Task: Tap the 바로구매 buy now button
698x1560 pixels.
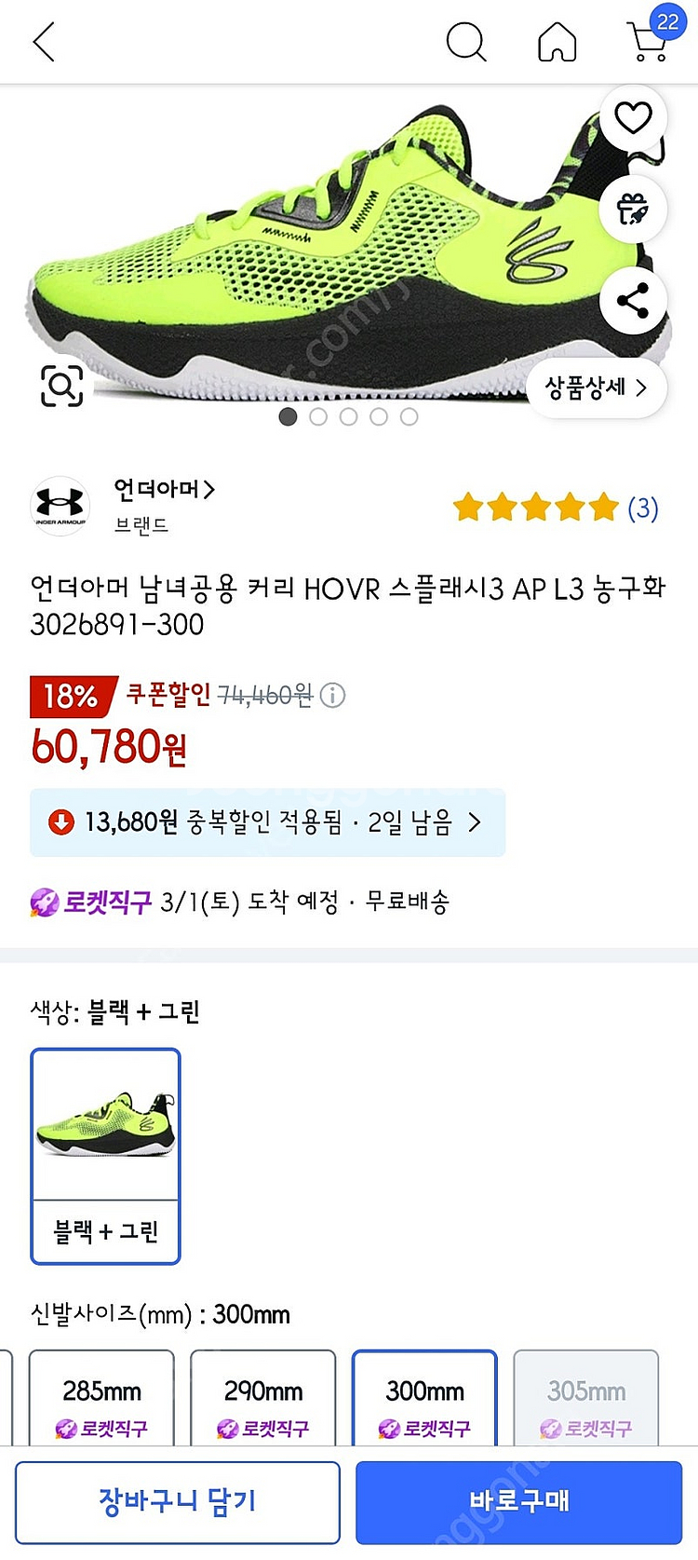Action: coord(519,1501)
